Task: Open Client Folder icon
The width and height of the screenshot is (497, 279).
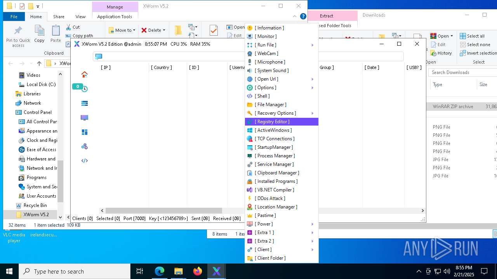Action: [x=250, y=258]
